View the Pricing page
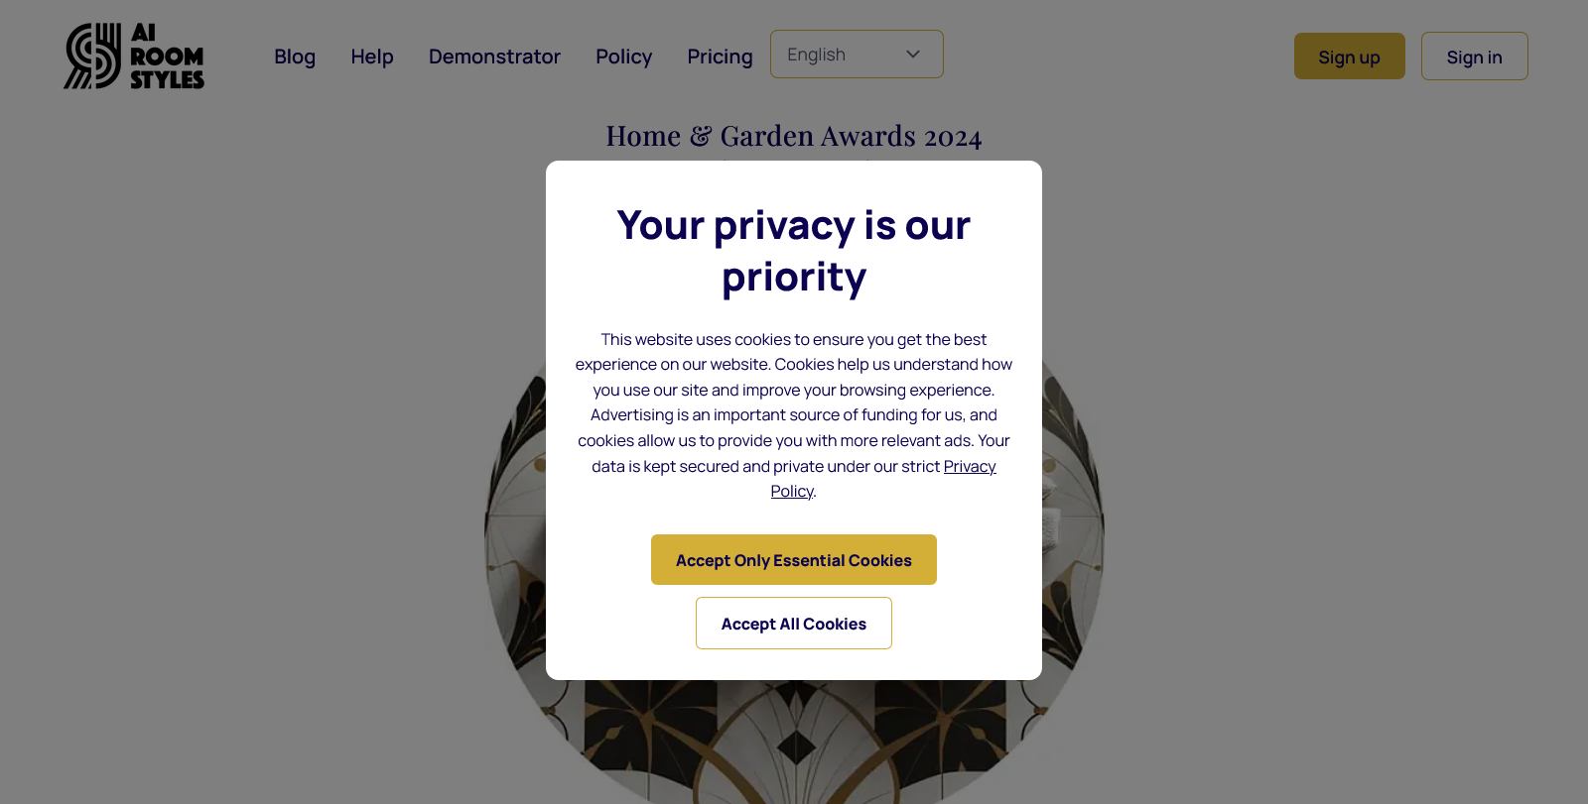This screenshot has width=1588, height=804. (720, 57)
